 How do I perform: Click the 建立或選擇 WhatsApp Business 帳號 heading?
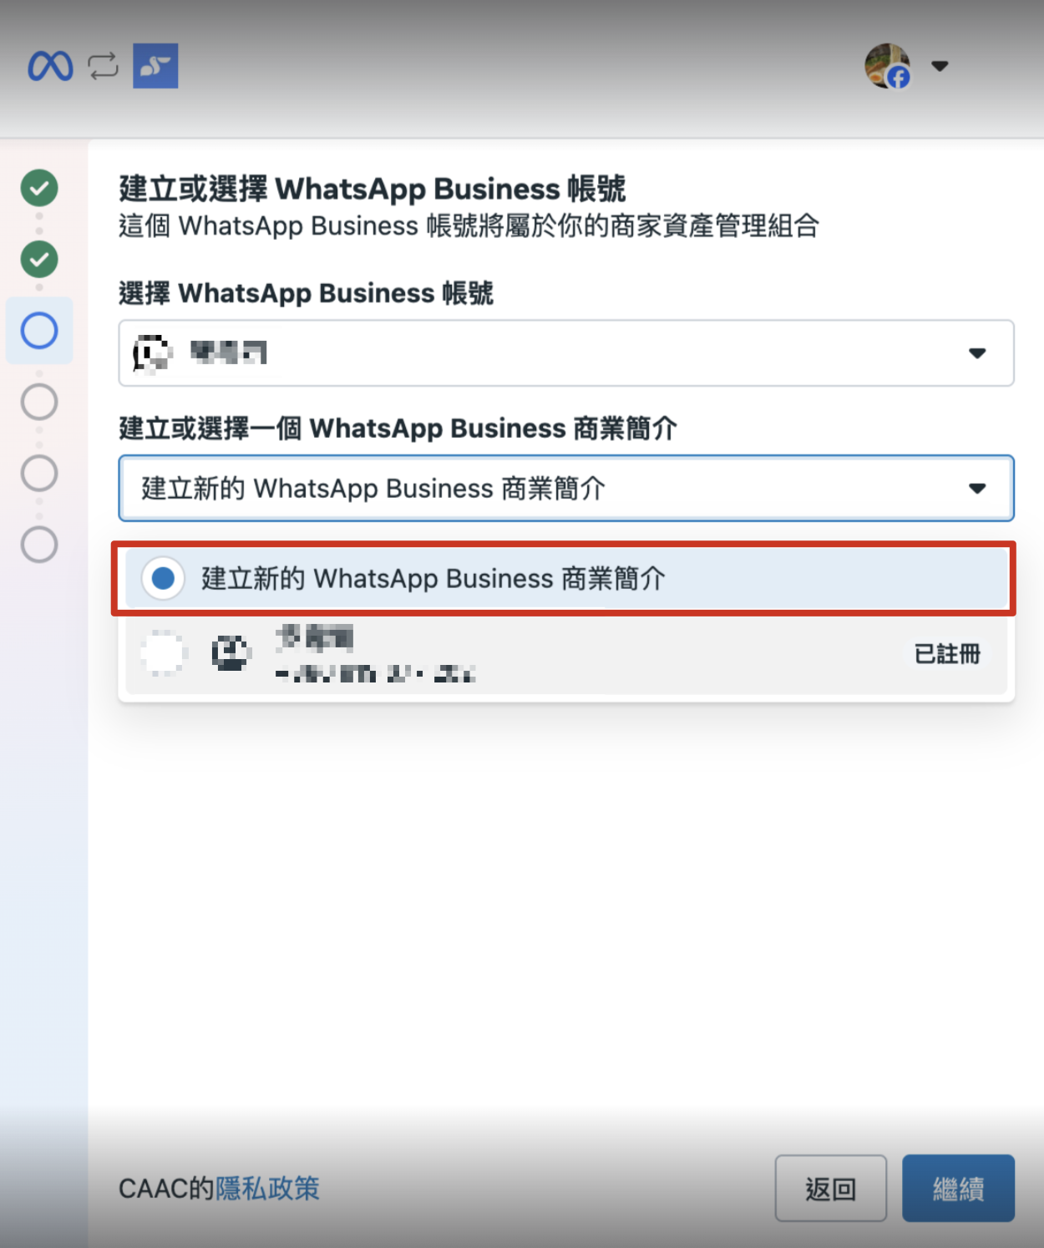click(372, 189)
